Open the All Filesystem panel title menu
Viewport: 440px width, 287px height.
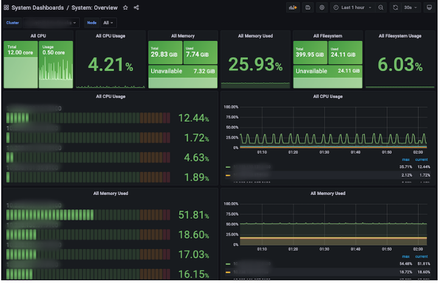click(x=328, y=36)
